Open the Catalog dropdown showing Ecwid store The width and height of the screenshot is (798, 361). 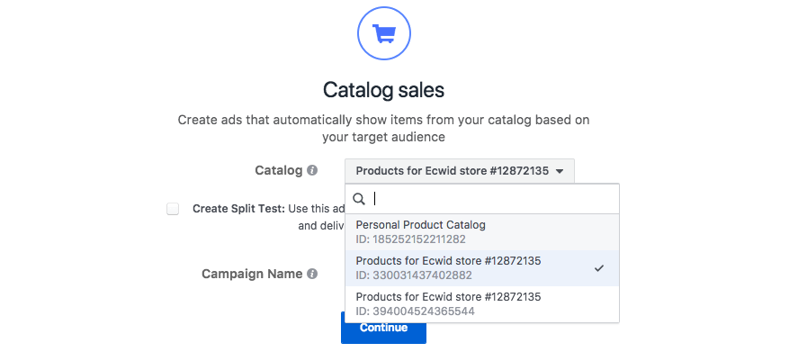click(459, 171)
